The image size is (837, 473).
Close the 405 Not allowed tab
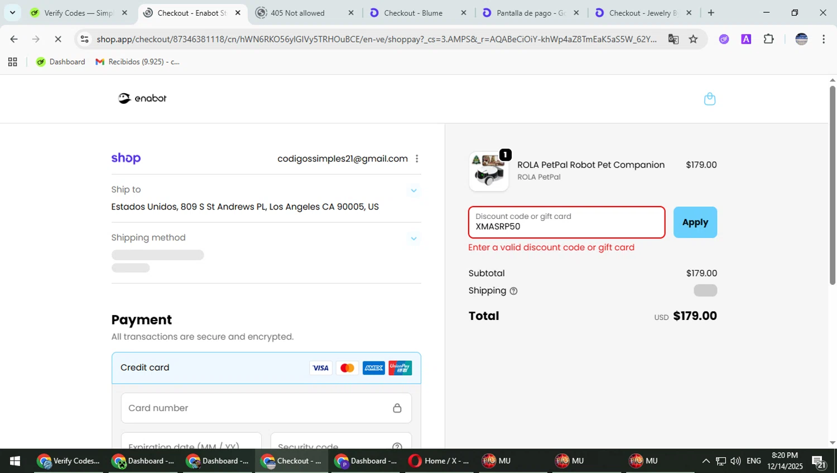tap(351, 13)
